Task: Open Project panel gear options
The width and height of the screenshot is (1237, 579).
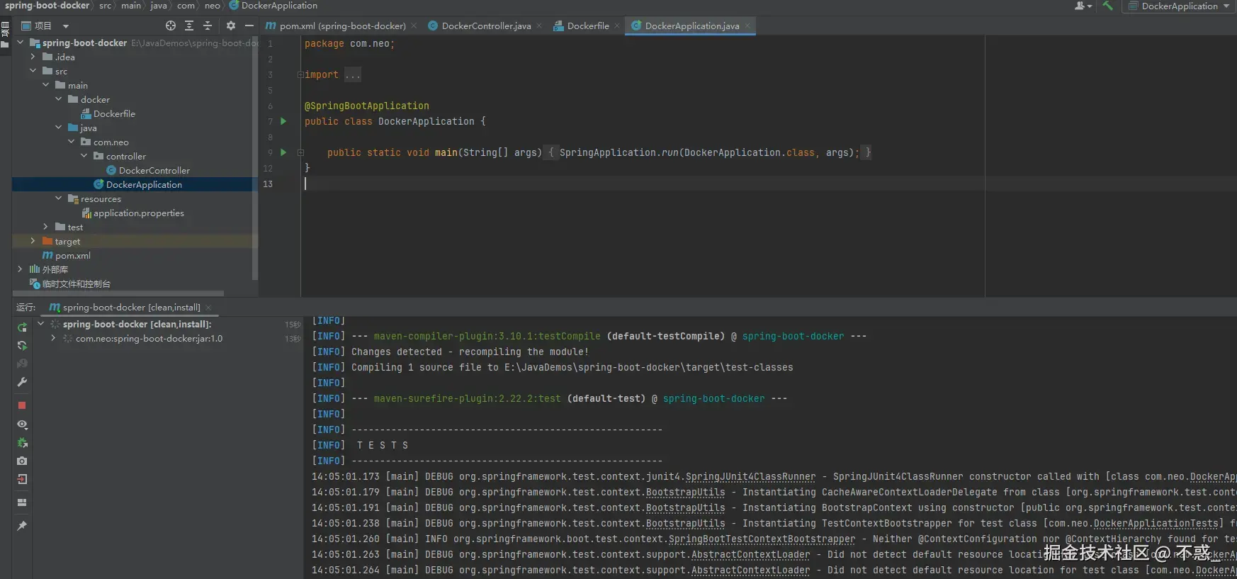Action: [230, 26]
